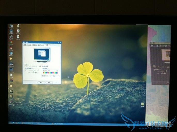The image size is (177, 132).
Task: Select the 设置 (Settings) tab
Action: click(47, 45)
